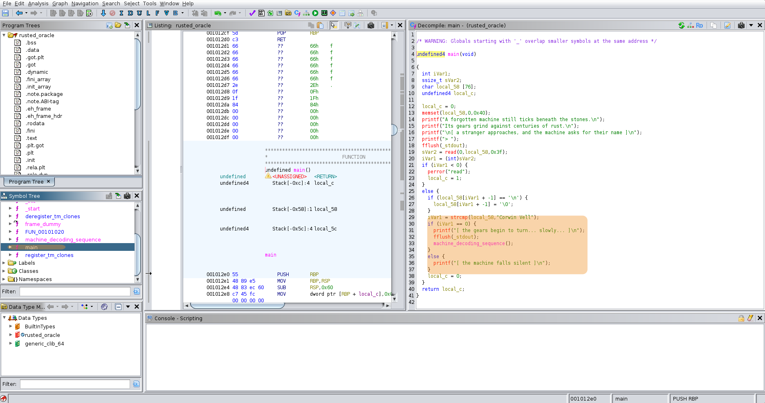Image resolution: width=765 pixels, height=403 pixels.
Task: Take a snapshot of the Decompile panel
Action: coord(741,25)
